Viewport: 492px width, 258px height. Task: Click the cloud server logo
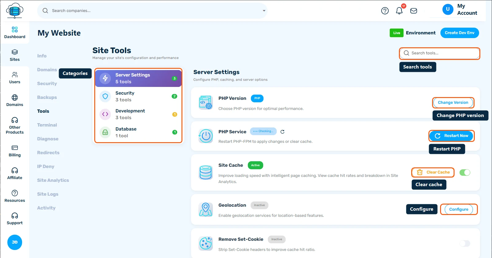[x=15, y=11]
